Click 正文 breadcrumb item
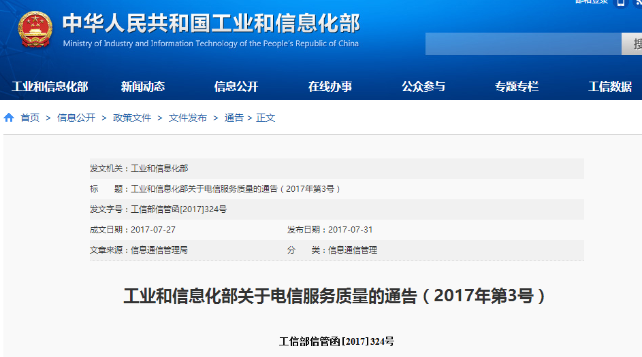Image resolution: width=642 pixels, height=357 pixels. pyautogui.click(x=266, y=118)
